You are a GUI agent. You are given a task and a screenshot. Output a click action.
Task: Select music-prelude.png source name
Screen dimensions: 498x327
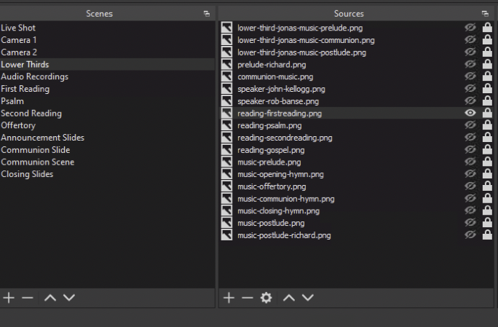click(x=269, y=162)
